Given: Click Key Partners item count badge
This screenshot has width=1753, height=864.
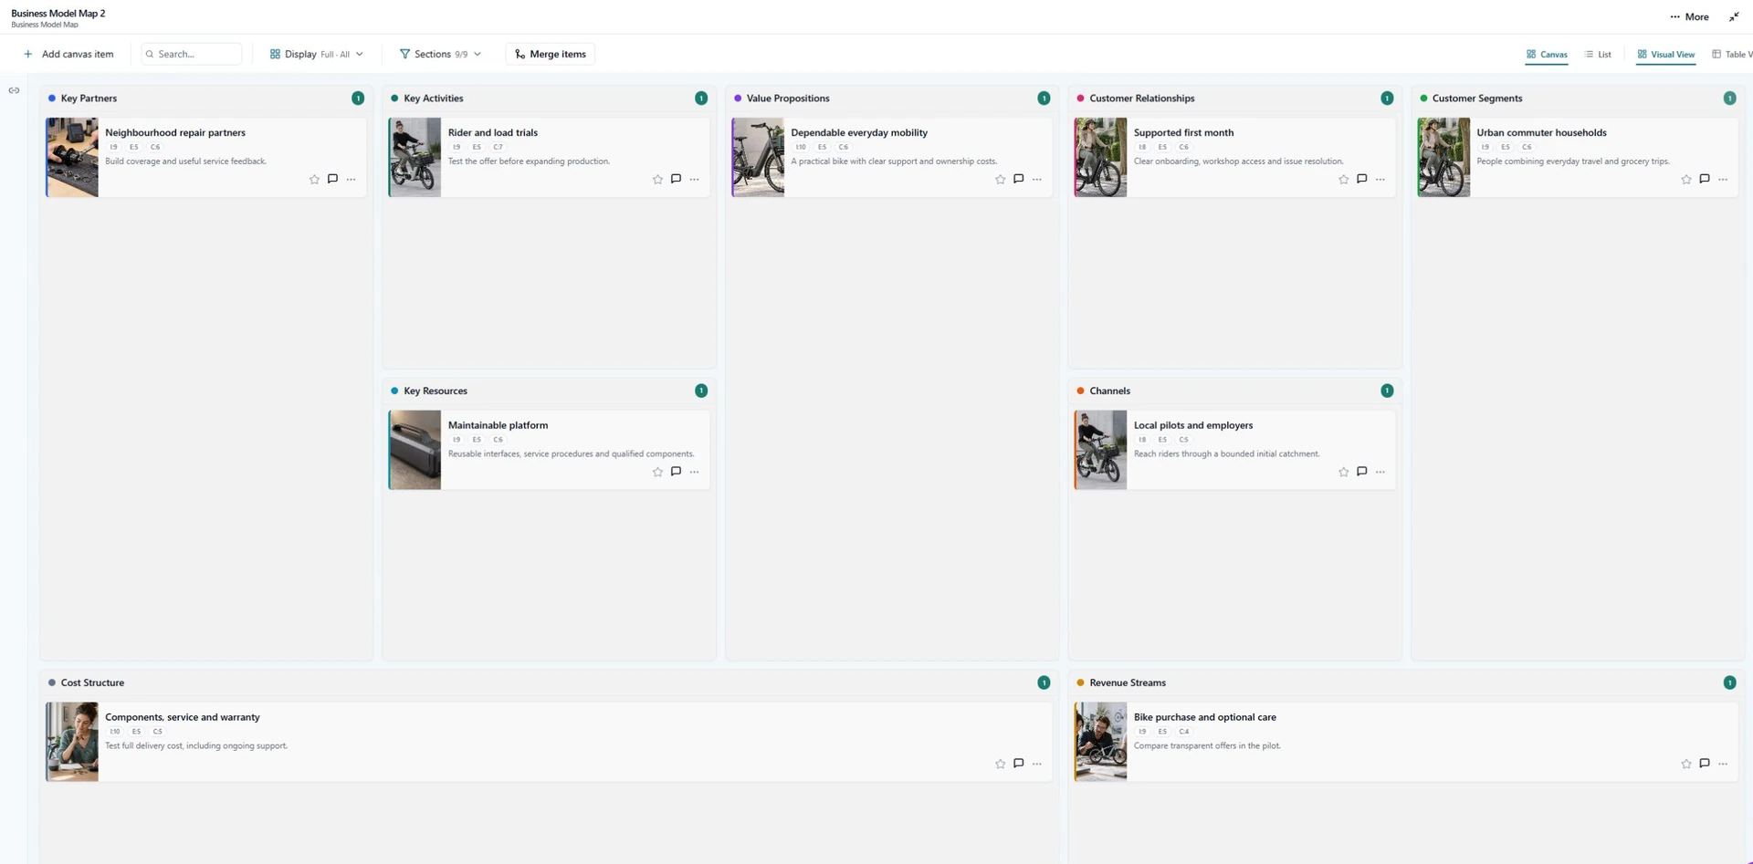Looking at the screenshot, I should pyautogui.click(x=358, y=99).
